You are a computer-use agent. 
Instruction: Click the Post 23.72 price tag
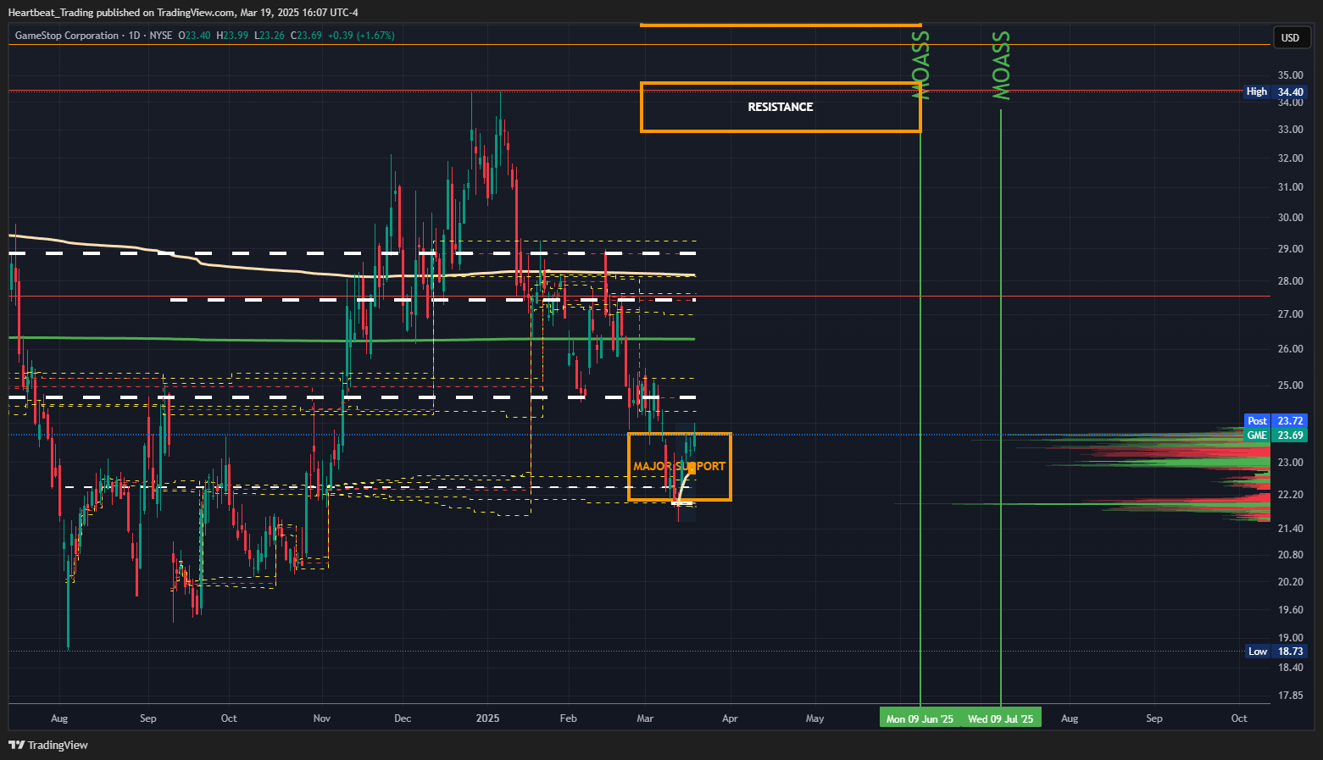1275,421
